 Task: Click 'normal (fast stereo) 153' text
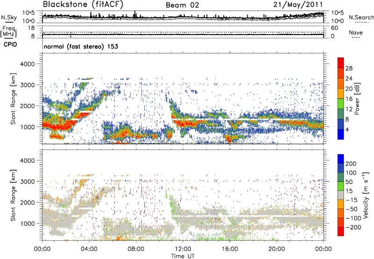coord(81,47)
